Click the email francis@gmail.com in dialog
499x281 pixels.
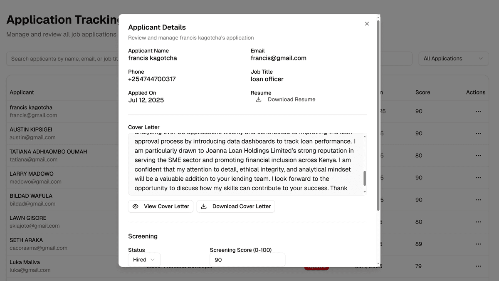279,58
